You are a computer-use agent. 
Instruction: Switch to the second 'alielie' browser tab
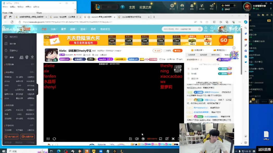[65, 17]
